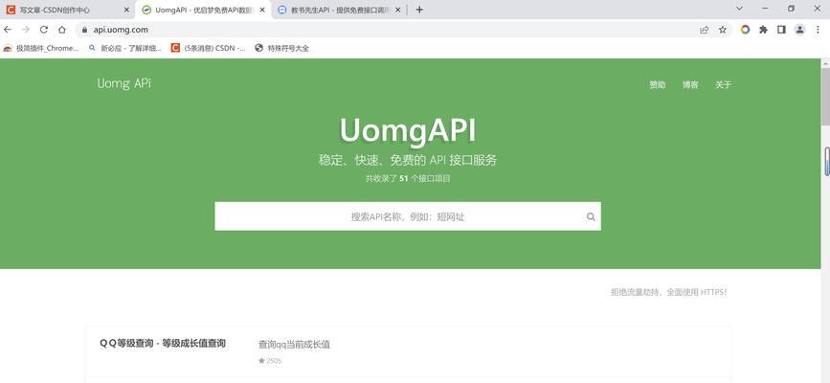Open the 特殊符号大全 bookmark

pos(281,48)
